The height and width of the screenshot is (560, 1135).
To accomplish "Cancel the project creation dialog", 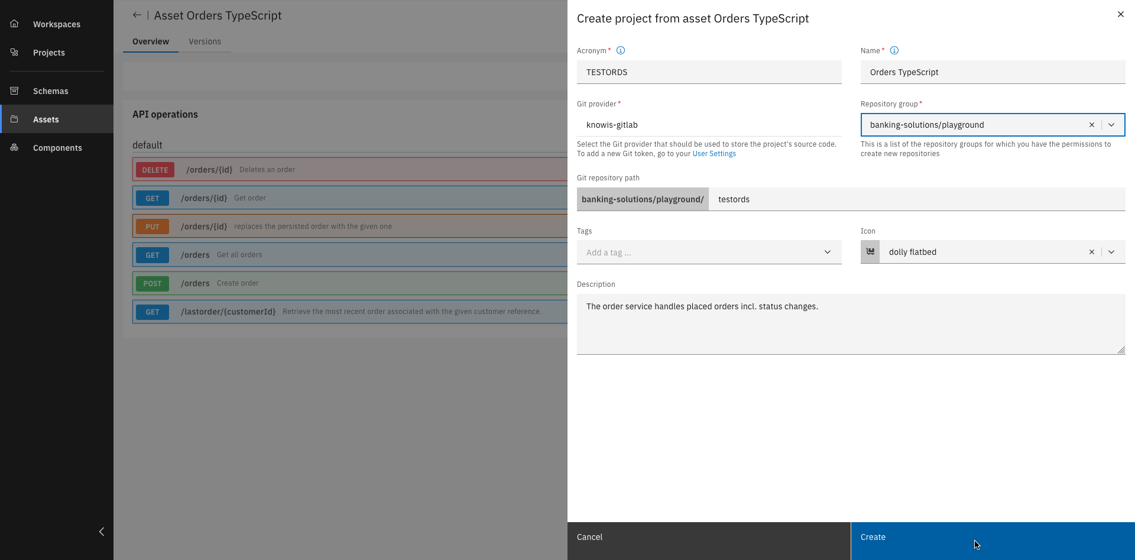I will [589, 537].
